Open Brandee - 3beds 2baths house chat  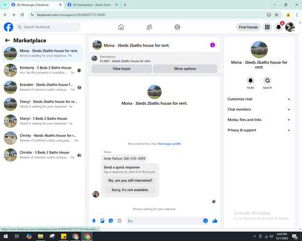click(42, 87)
